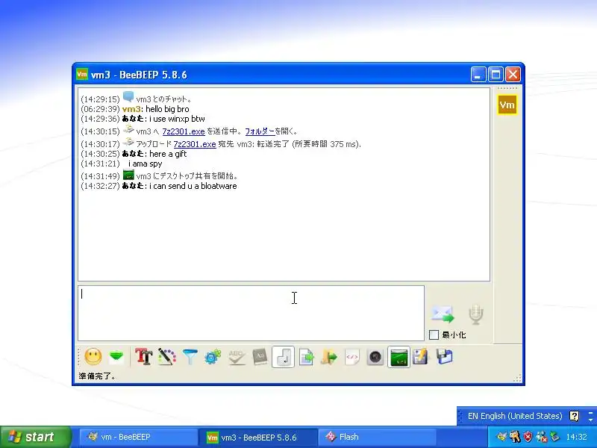Switch to Flash taskbar window
This screenshot has width=597, height=448.
pyautogui.click(x=377, y=437)
